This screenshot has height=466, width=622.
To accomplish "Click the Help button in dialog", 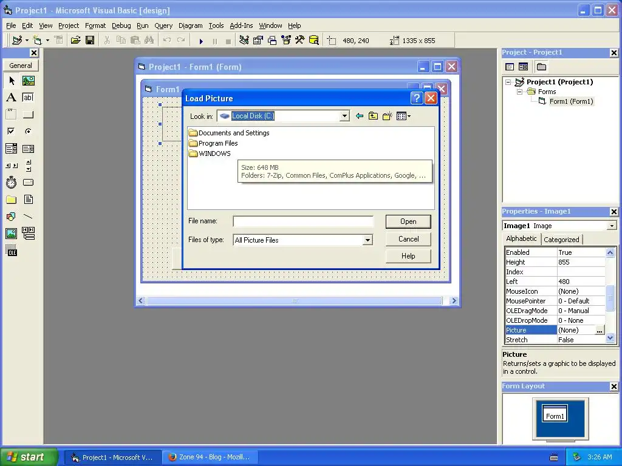I will (x=408, y=256).
